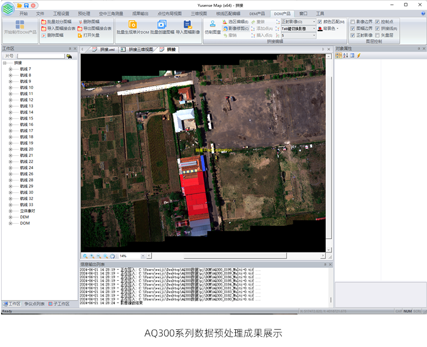Click the 片号 search input field

coord(41,56)
